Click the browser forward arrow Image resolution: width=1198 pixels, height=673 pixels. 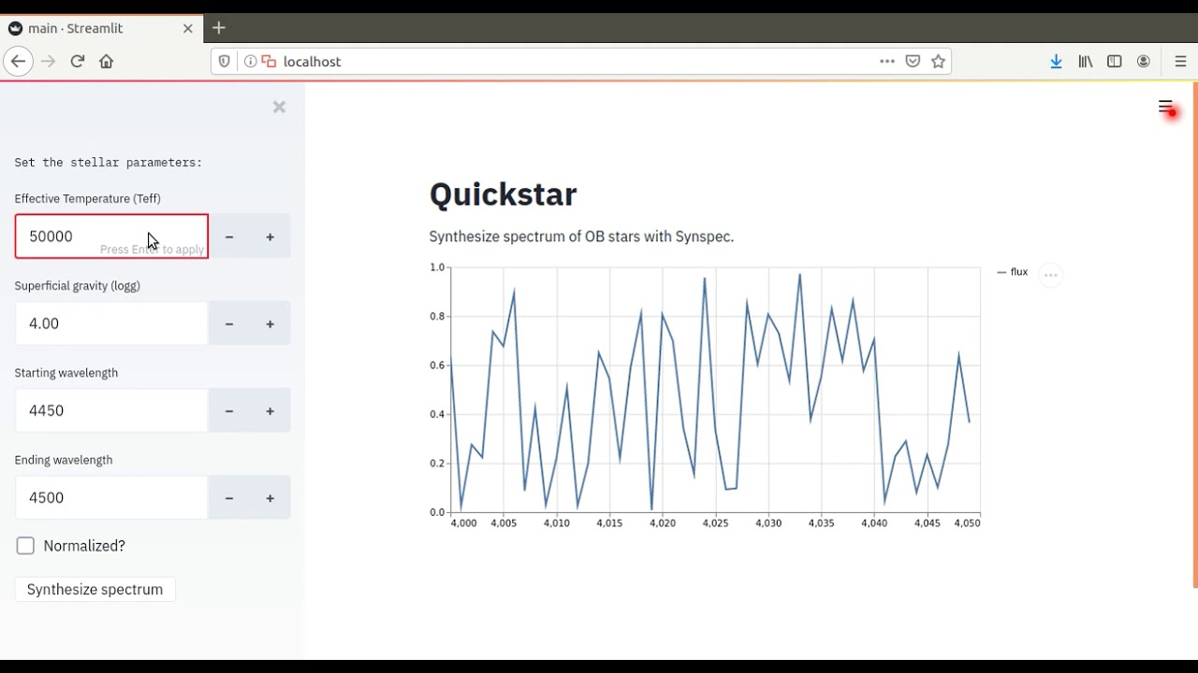tap(49, 62)
